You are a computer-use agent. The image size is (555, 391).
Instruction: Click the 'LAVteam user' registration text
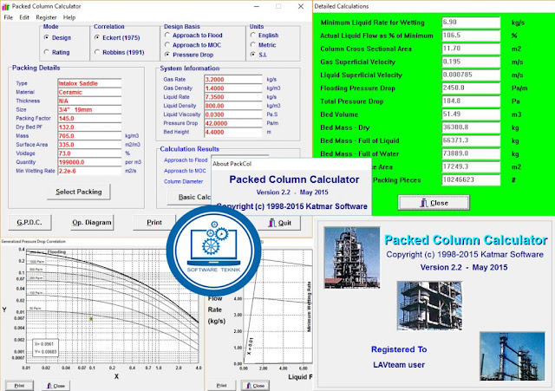[x=399, y=365]
